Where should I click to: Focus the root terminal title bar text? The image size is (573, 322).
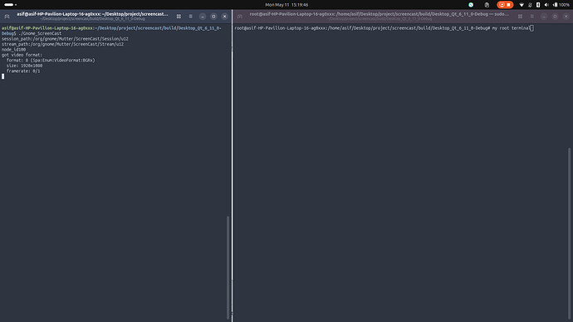click(380, 14)
